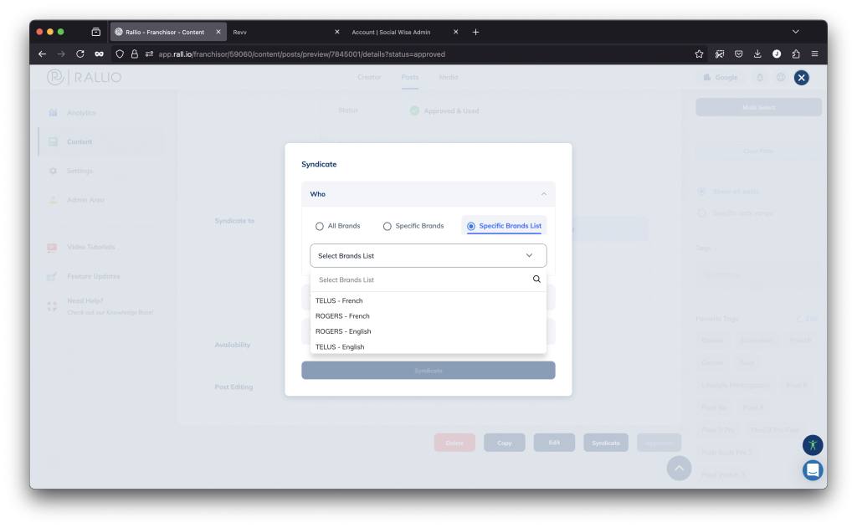The image size is (857, 528).
Task: Open the Select Brands List dropdown
Action: pyautogui.click(x=428, y=256)
